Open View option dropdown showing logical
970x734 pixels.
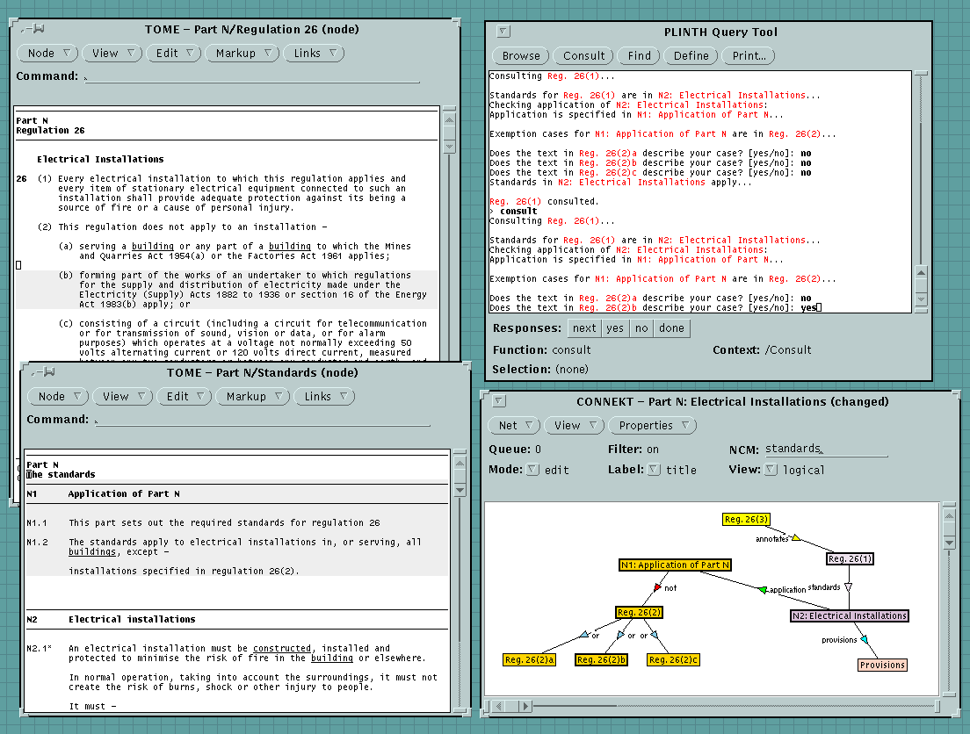click(x=771, y=470)
